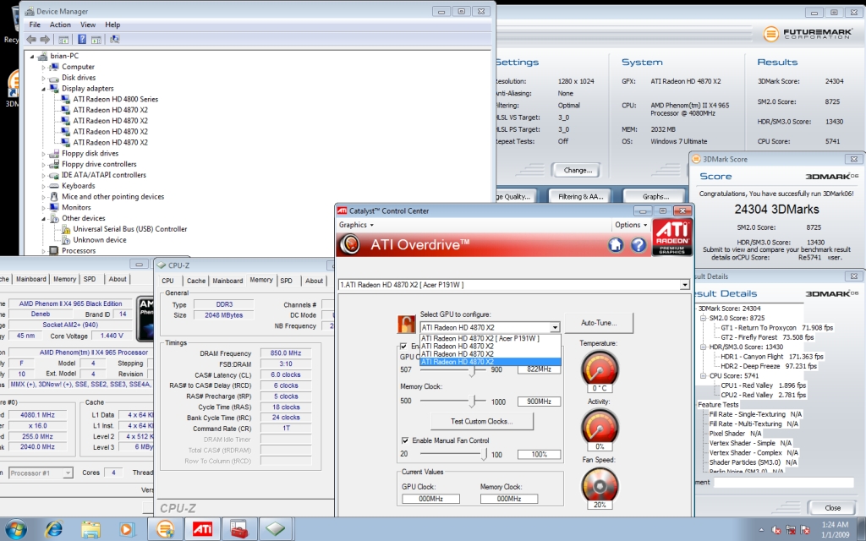
Task: Show hidden tray icons arrow
Action: [762, 530]
